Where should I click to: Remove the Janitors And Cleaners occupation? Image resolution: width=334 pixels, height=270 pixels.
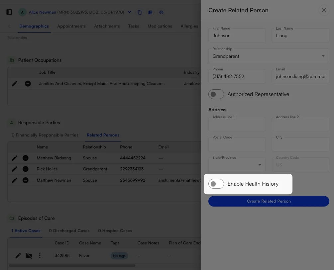pyautogui.click(x=28, y=84)
